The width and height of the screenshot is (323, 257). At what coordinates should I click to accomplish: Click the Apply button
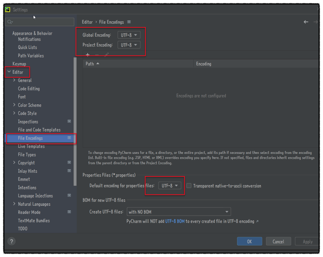(307, 241)
